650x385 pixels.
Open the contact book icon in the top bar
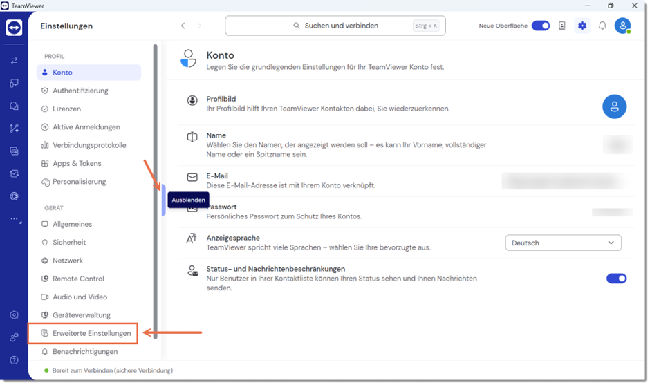click(x=561, y=26)
